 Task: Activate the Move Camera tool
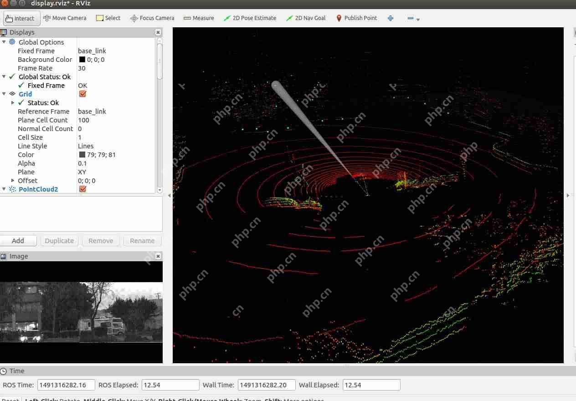(x=65, y=18)
